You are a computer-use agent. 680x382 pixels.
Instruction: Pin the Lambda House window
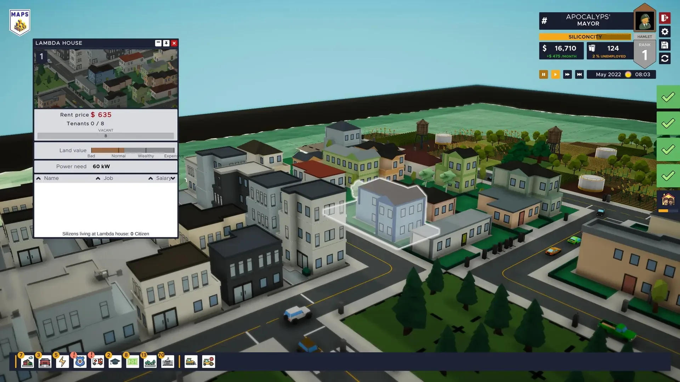point(166,43)
